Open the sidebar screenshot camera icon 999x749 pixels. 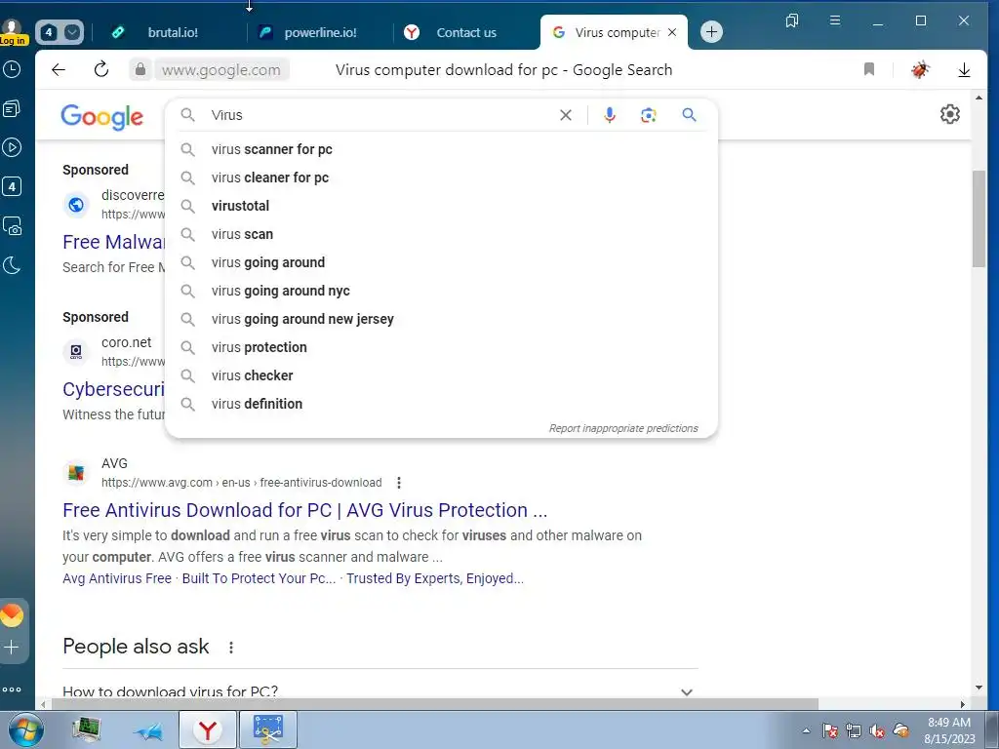[x=12, y=226]
